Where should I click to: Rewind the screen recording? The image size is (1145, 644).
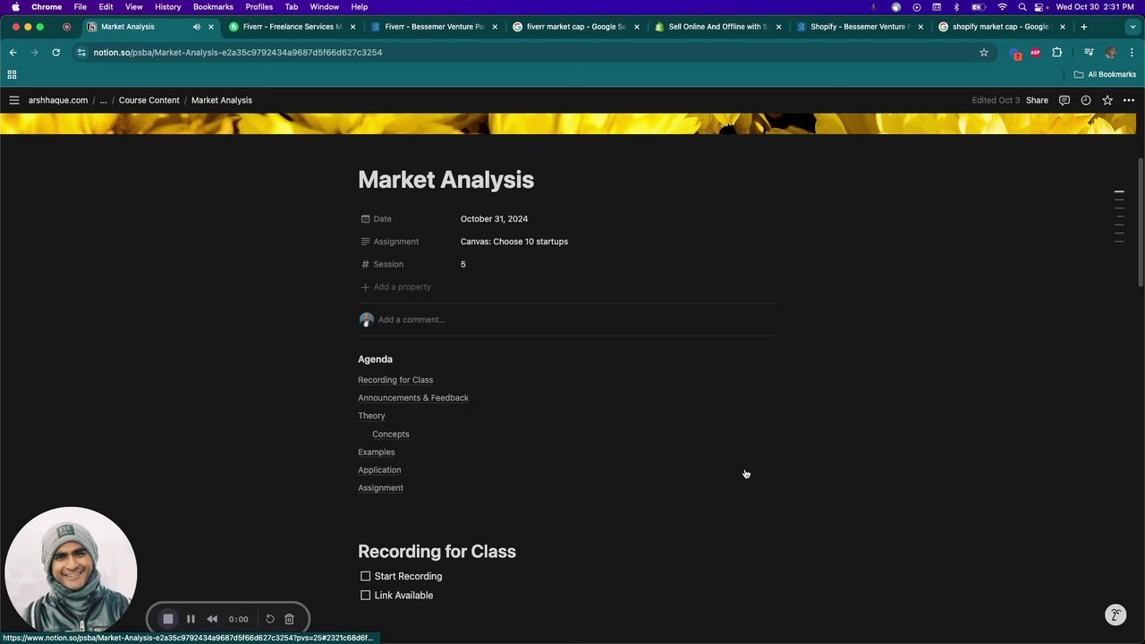(212, 619)
